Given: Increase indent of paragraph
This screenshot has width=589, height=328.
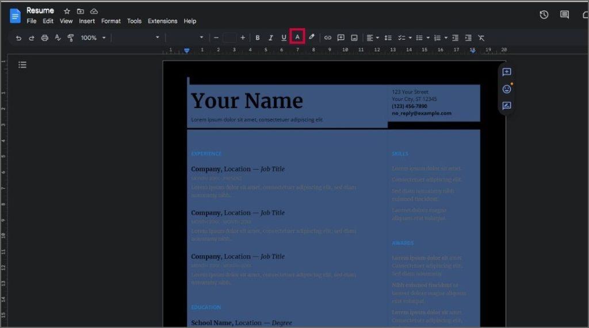Looking at the screenshot, I should click(468, 37).
